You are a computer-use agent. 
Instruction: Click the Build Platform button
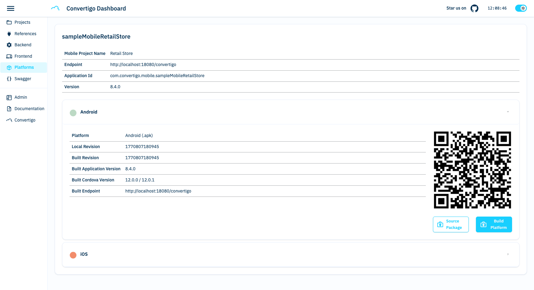pos(494,224)
